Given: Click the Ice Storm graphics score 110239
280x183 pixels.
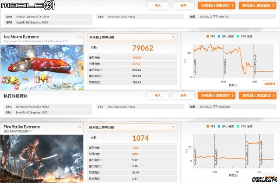Looking at the screenshot, I should tap(137, 58).
